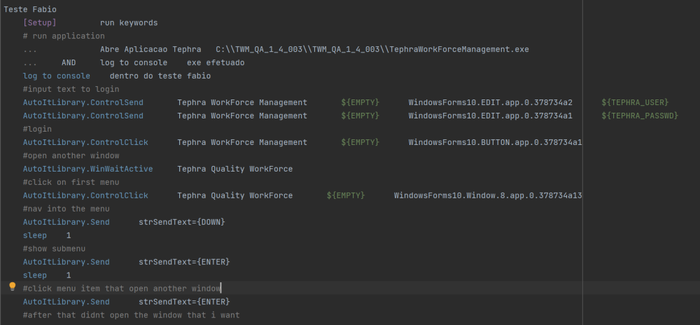Click the first 'sleep' keyword
The width and height of the screenshot is (700, 325).
tap(35, 235)
